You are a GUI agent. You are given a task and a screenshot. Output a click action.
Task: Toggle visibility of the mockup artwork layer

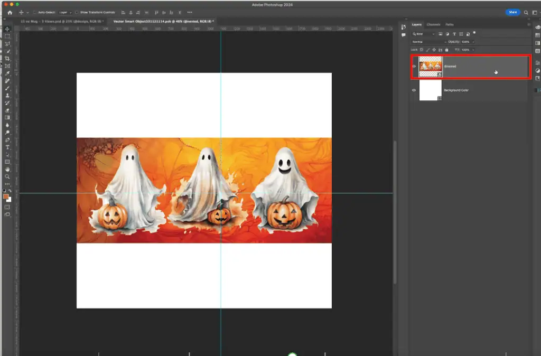[414, 67]
